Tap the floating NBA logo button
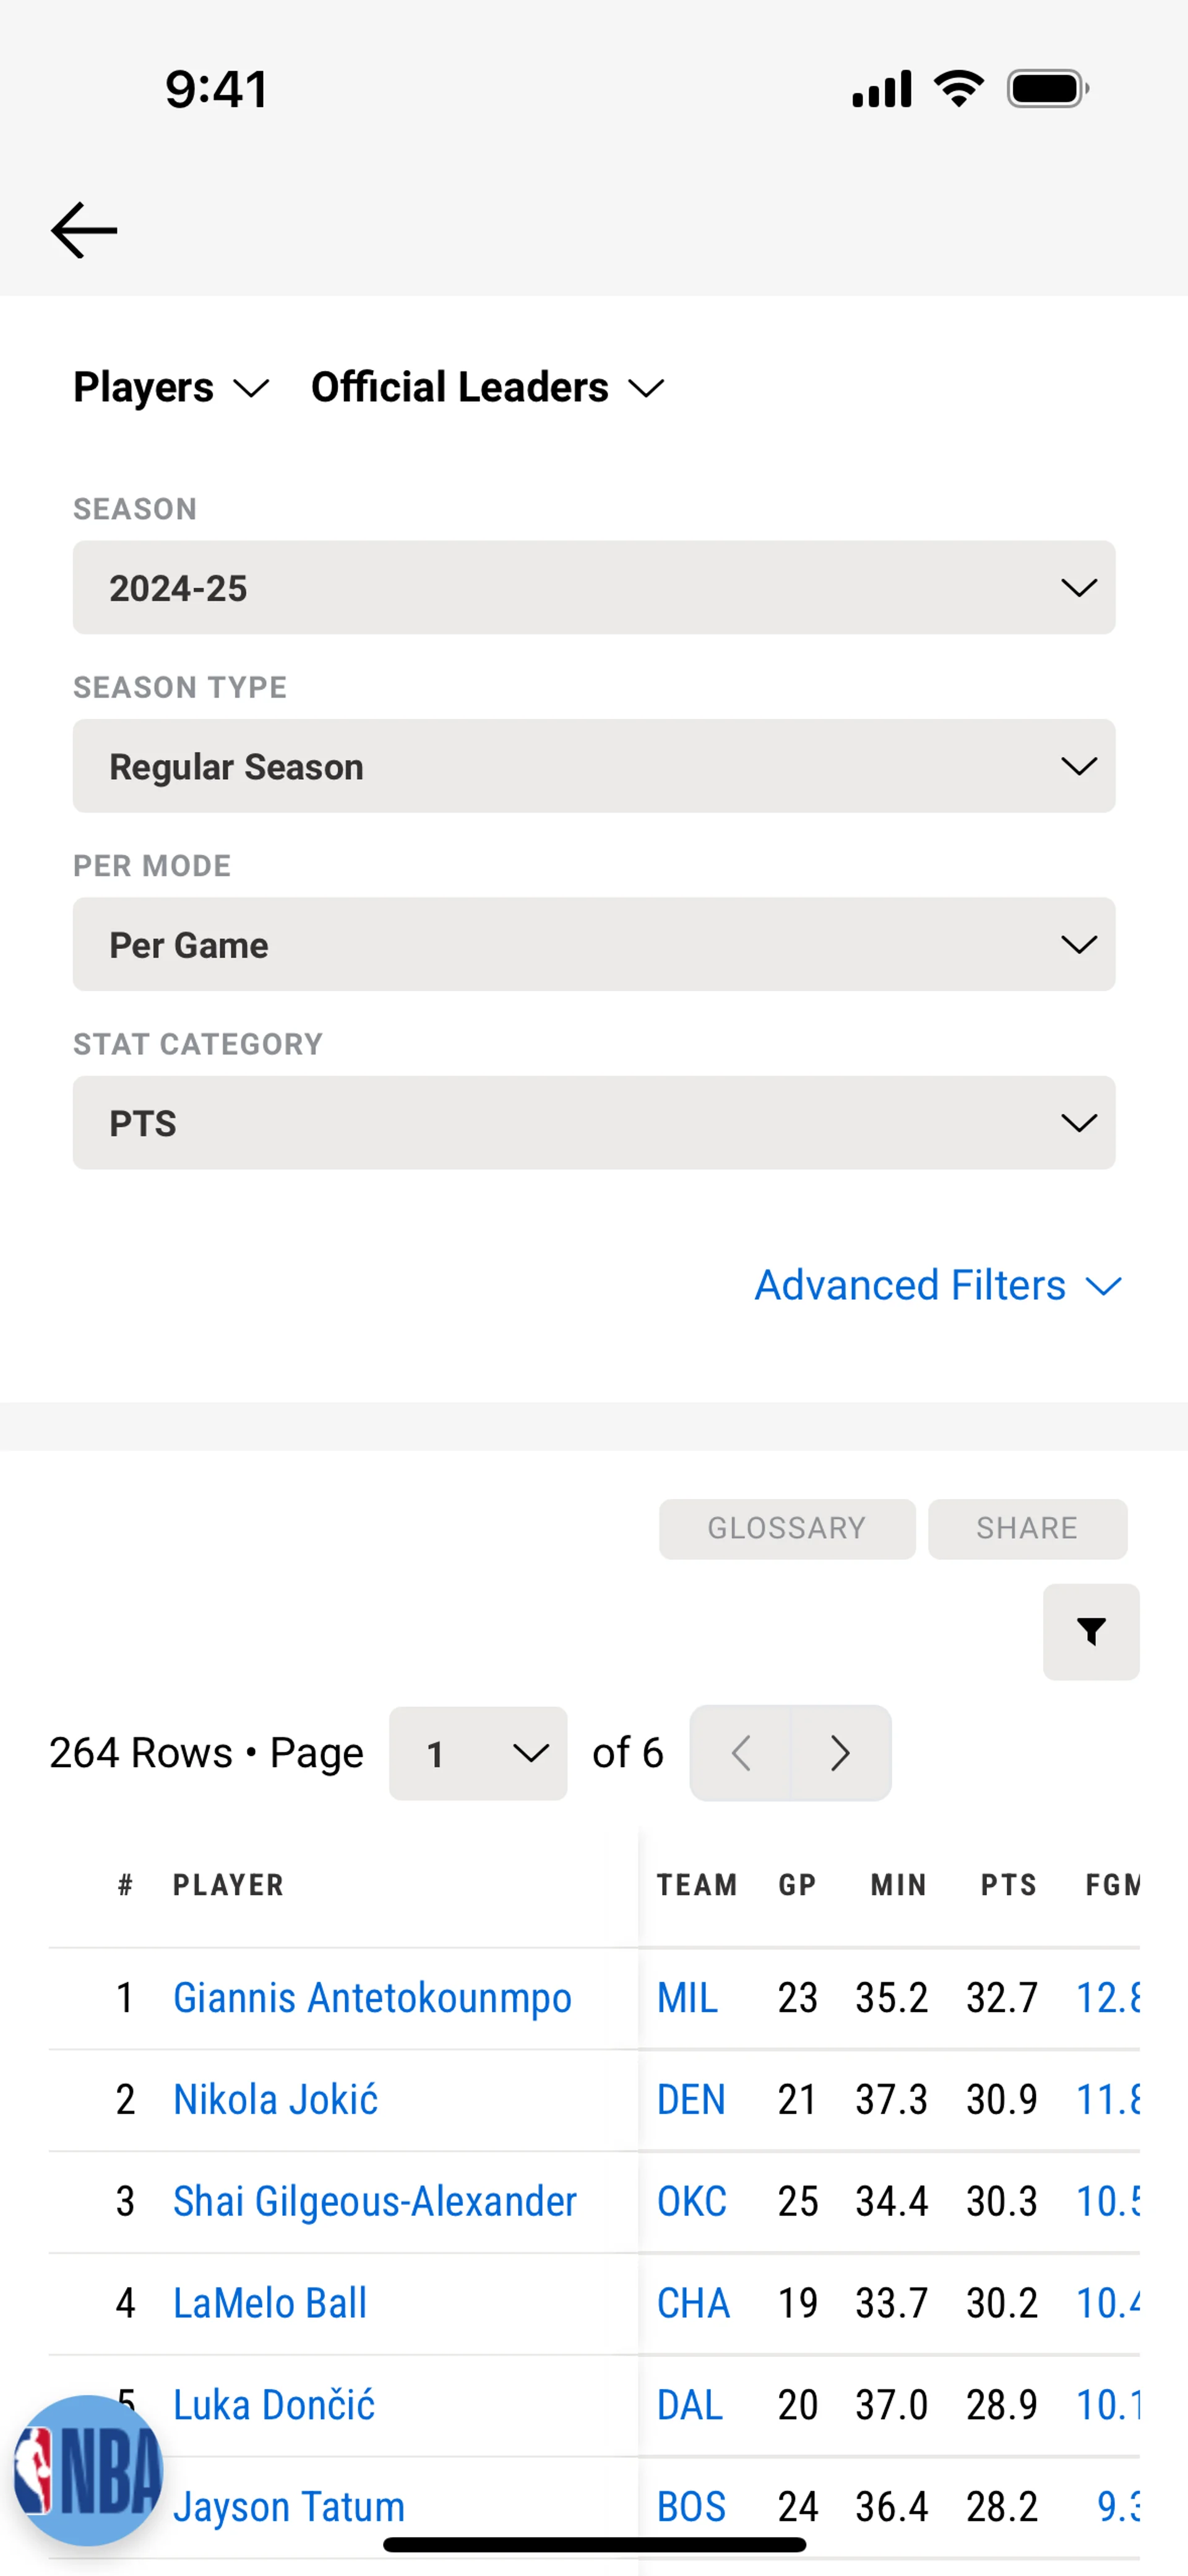The height and width of the screenshot is (2576, 1188). tap(88, 2470)
